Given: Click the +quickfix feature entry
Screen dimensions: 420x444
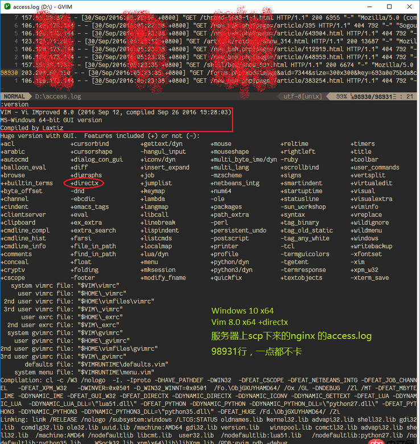Looking at the screenshot, I should click(x=226, y=278).
